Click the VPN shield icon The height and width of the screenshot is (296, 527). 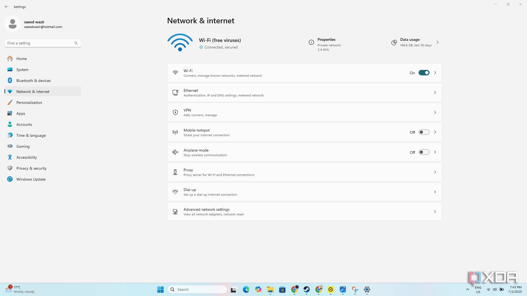click(175, 112)
